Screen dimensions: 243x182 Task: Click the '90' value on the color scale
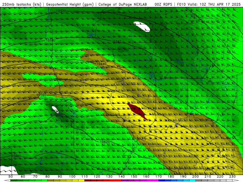tap(60, 177)
